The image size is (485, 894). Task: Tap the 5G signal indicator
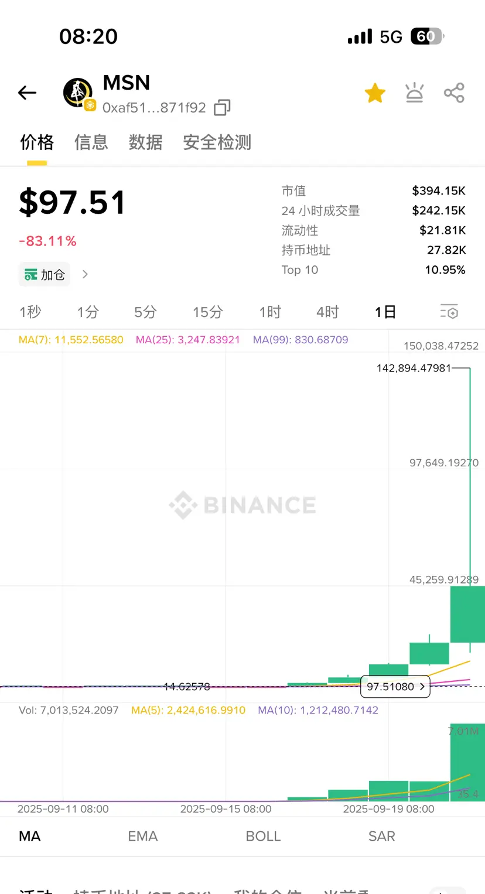(x=391, y=37)
